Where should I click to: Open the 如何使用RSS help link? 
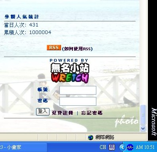point(77,49)
